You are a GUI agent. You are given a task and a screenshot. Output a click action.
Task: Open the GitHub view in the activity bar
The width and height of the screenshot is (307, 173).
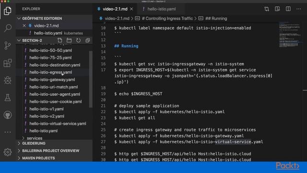[8, 115]
